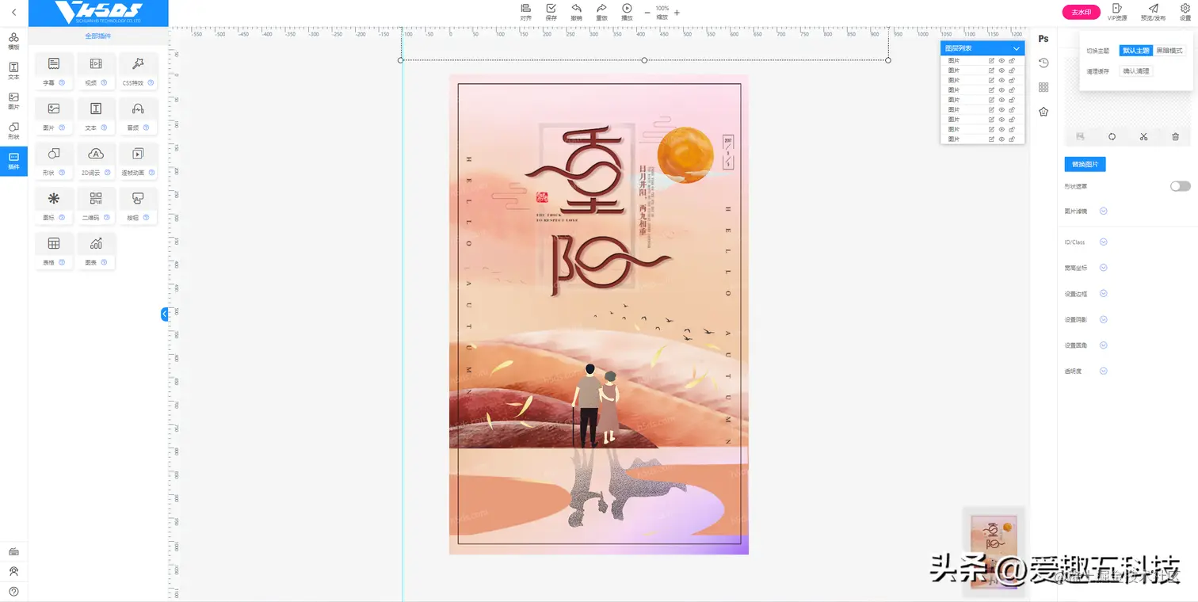The height and width of the screenshot is (602, 1198).
Task: Click the refresh image icon
Action: point(1112,136)
